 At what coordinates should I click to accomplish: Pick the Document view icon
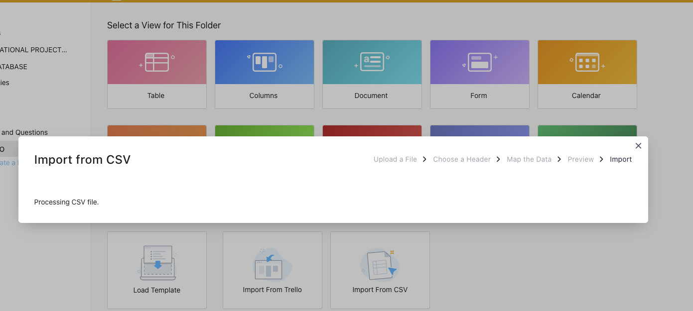(372, 63)
